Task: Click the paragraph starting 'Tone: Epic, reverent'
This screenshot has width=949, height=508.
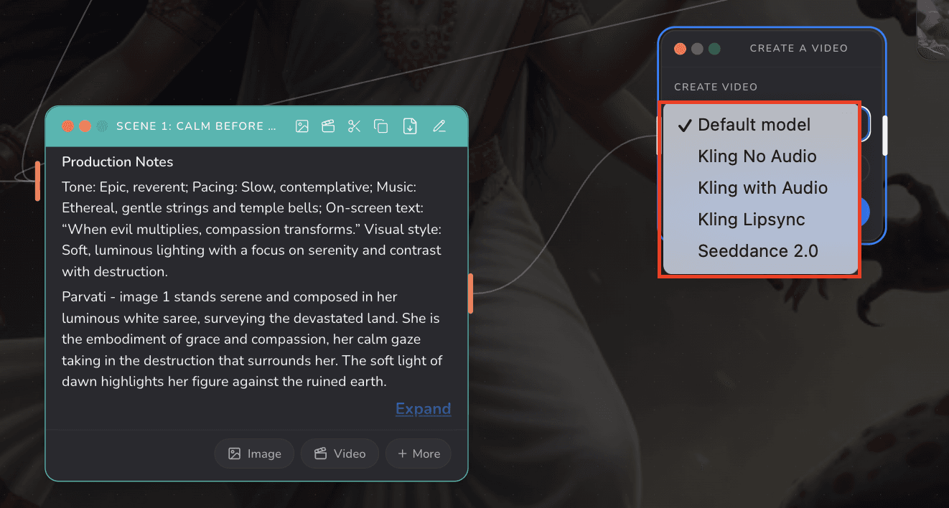Action: click(x=253, y=230)
